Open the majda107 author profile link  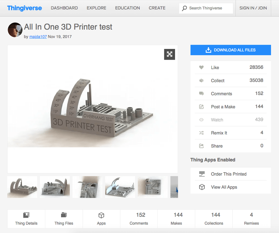[38, 37]
